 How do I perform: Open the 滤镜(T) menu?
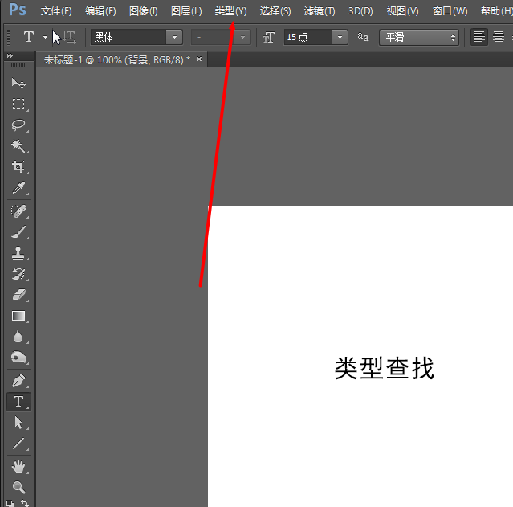(320, 11)
